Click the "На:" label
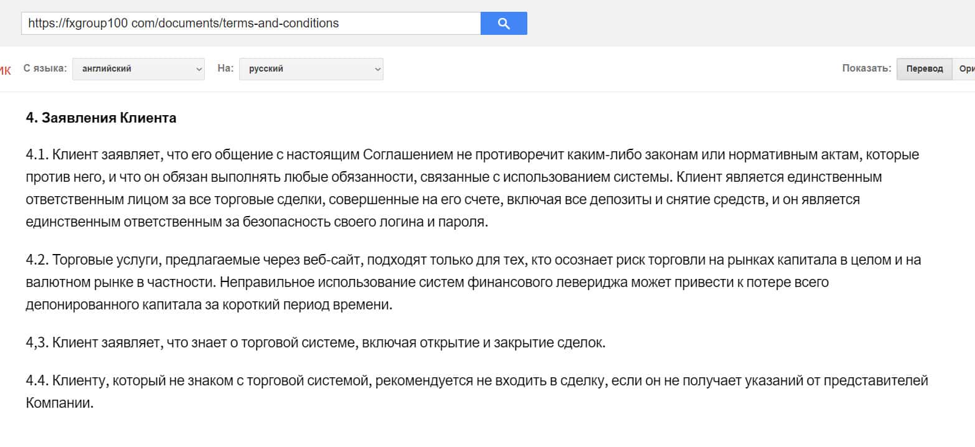 (225, 68)
